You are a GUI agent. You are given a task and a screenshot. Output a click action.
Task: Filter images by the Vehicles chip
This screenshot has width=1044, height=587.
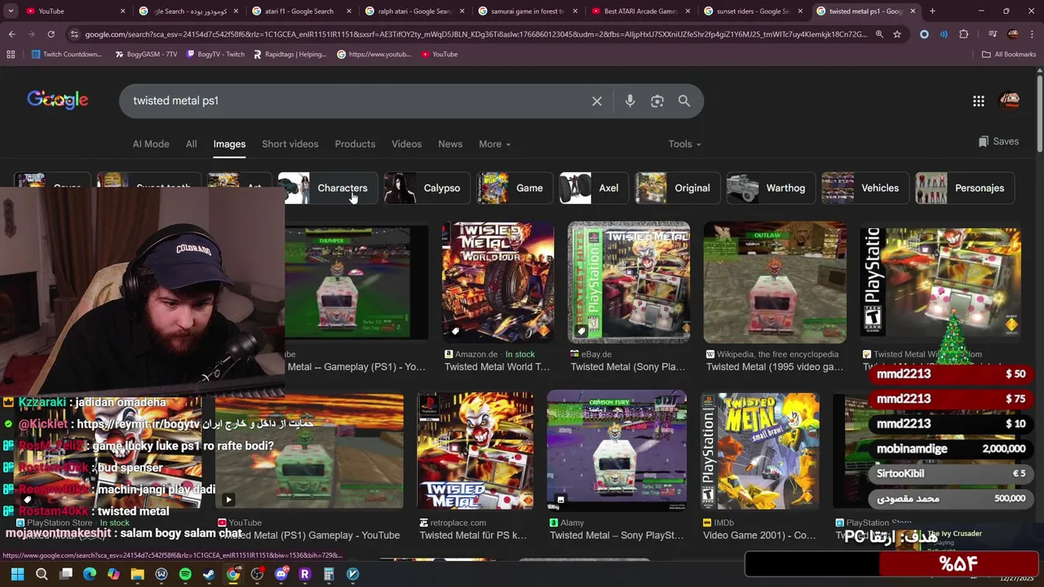865,188
